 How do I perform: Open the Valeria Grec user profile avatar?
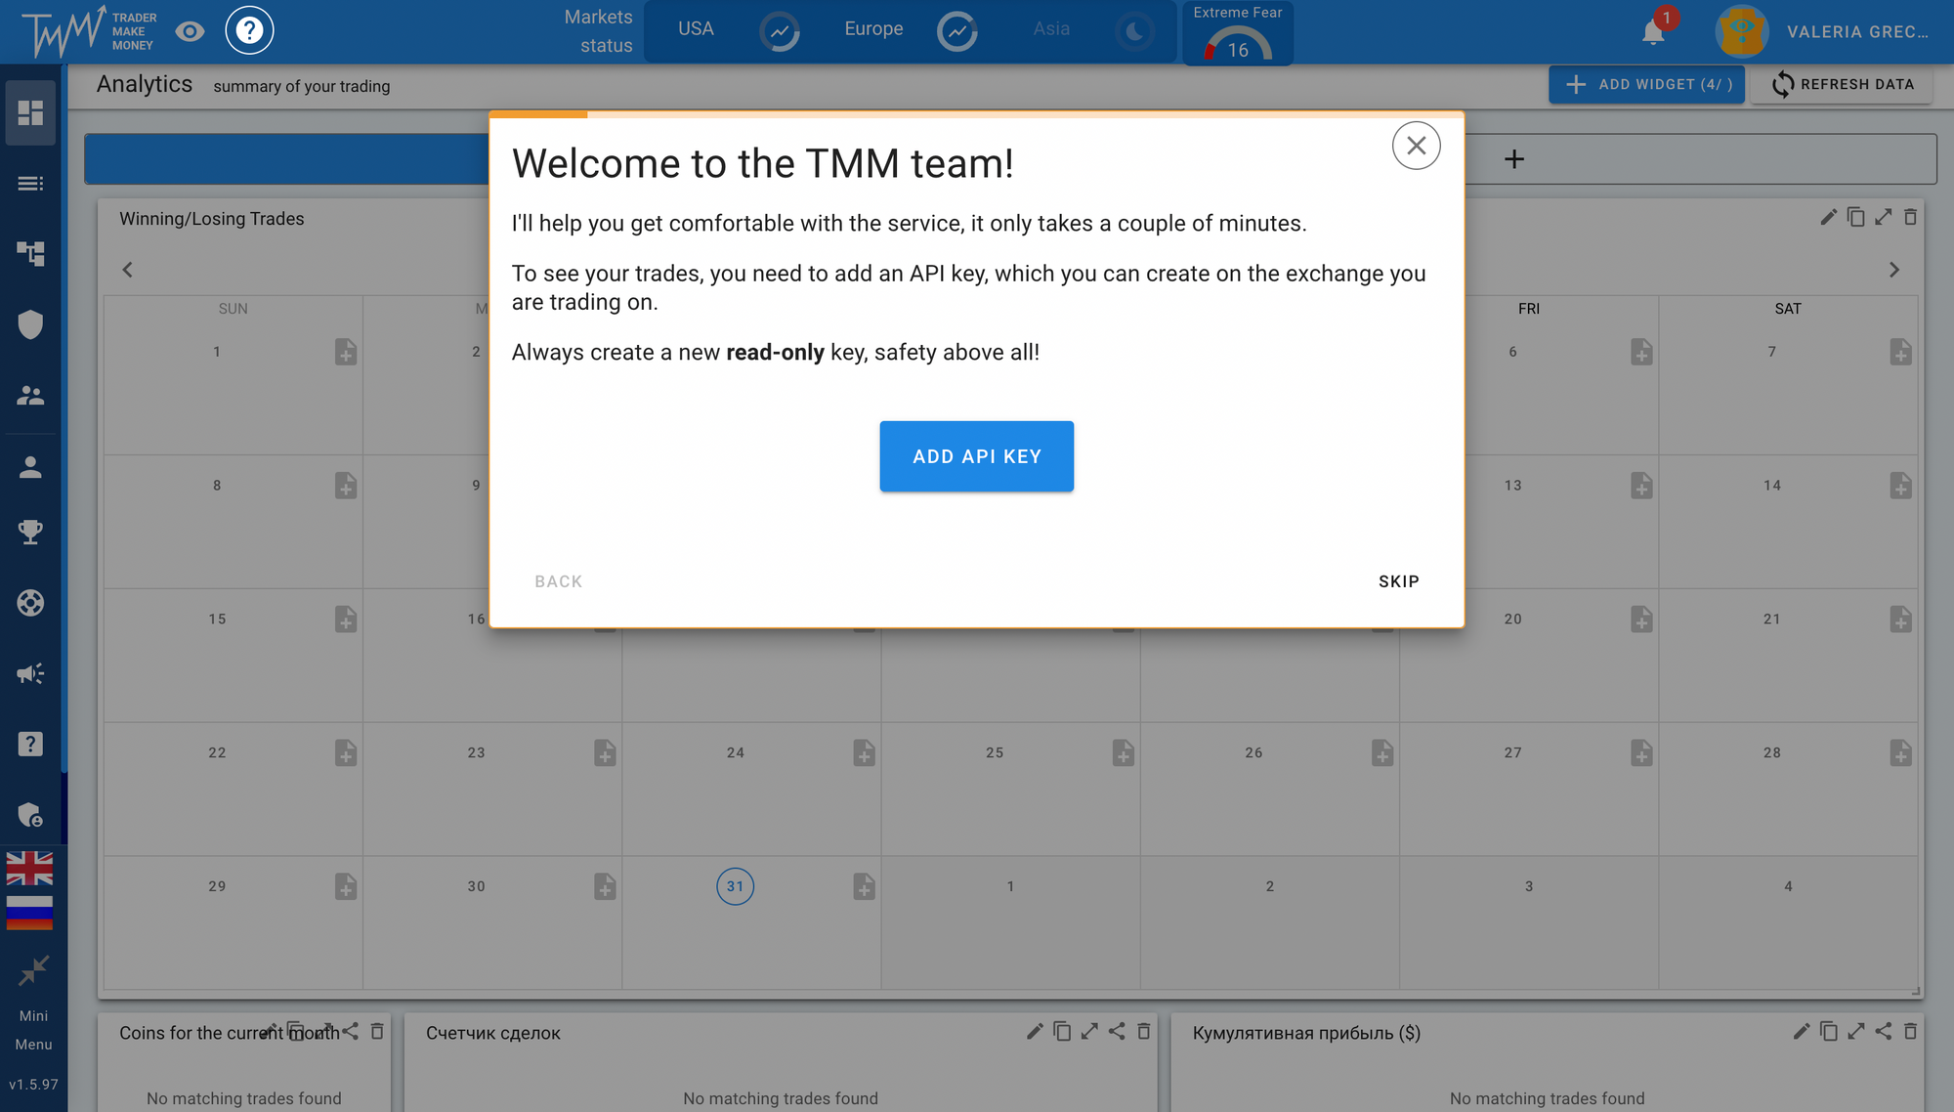click(x=1742, y=31)
